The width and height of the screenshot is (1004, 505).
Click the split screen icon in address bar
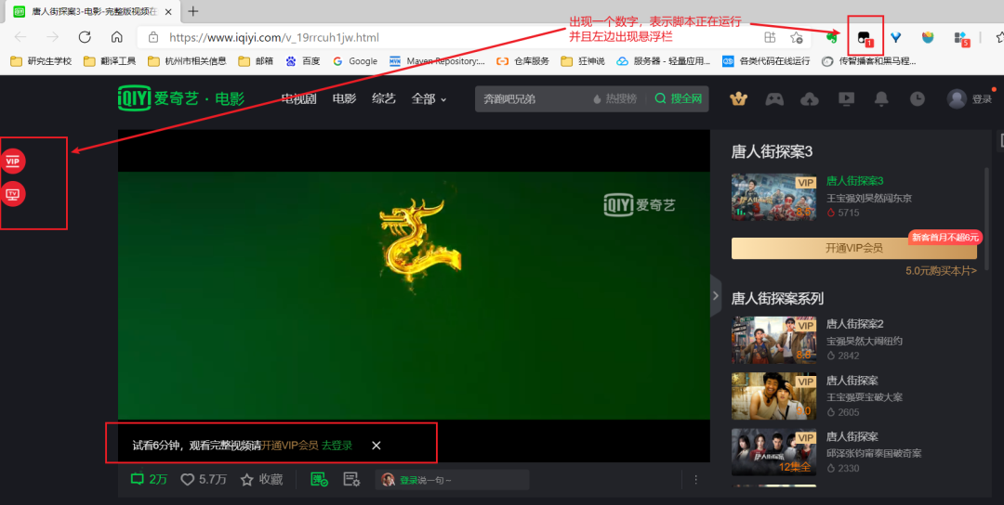click(x=771, y=37)
